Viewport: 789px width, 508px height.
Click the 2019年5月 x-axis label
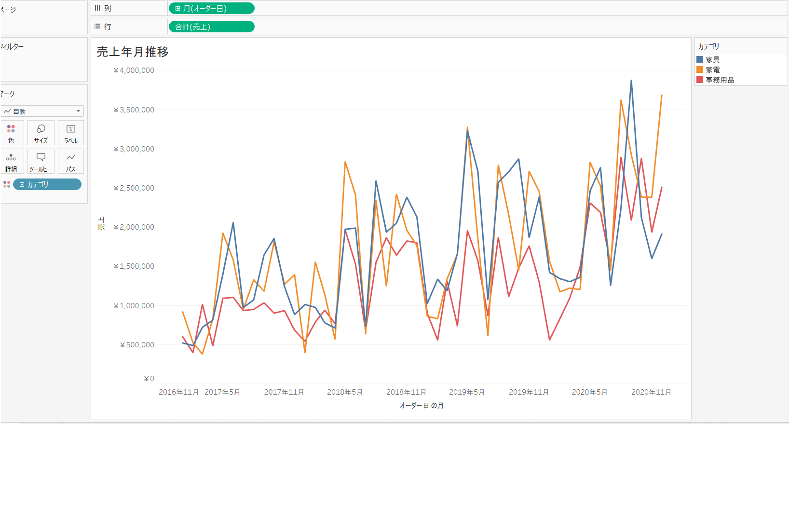pos(467,392)
